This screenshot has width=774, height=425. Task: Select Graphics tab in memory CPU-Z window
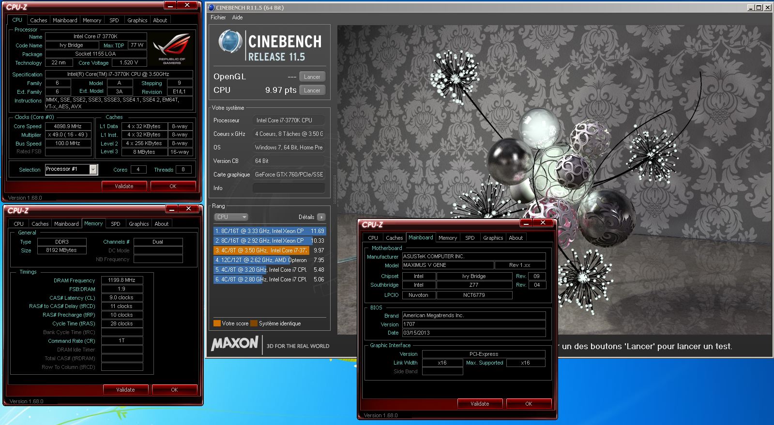(x=139, y=224)
